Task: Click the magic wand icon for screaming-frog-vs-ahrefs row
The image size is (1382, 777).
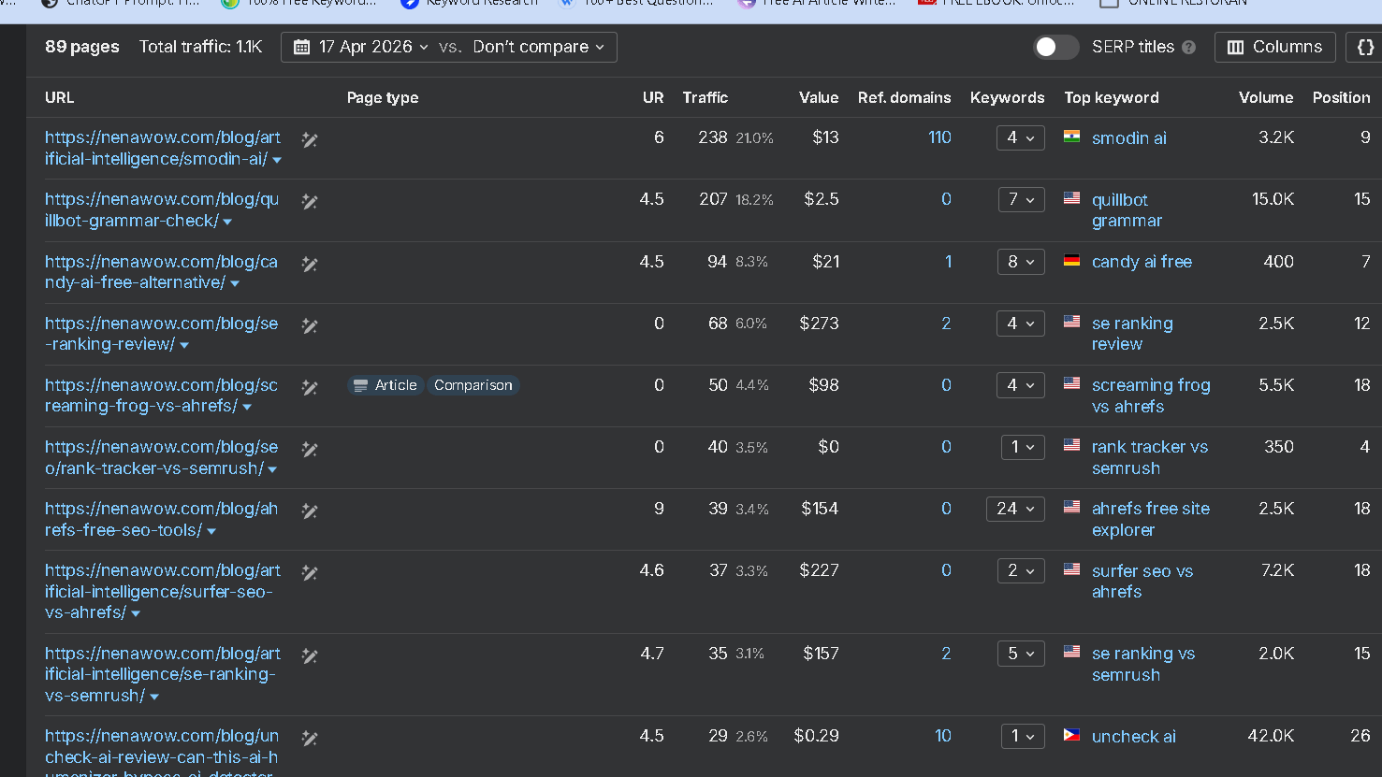Action: point(310,388)
